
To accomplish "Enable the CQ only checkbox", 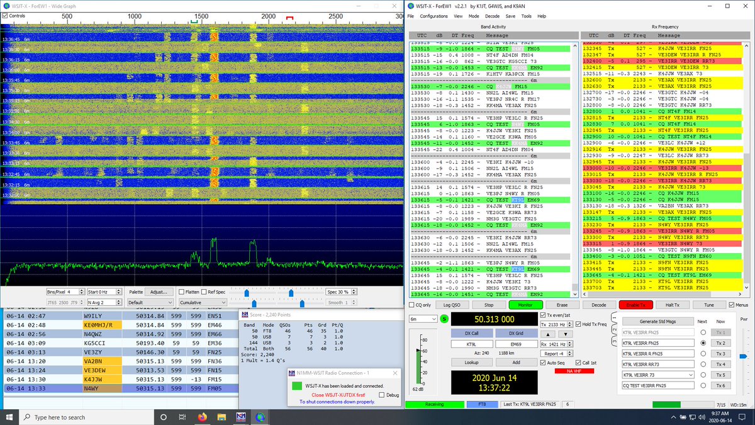I will [x=411, y=305].
